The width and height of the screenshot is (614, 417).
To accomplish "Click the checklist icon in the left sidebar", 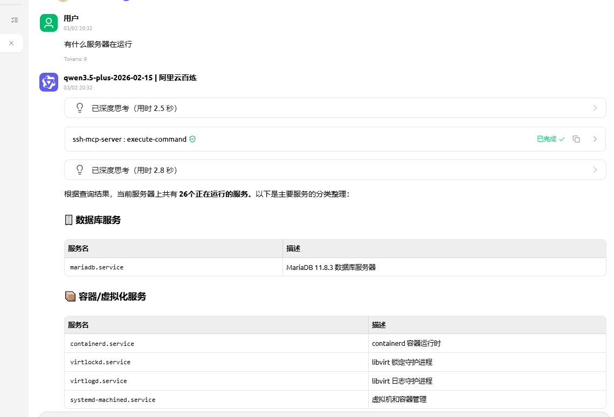I will tap(15, 20).
